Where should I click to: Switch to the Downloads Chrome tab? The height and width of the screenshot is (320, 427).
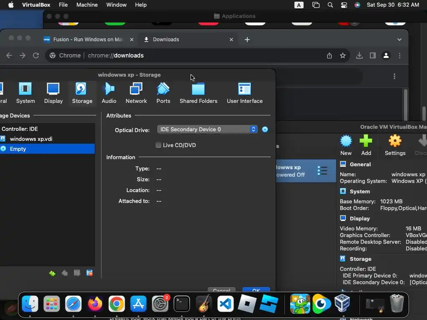[x=188, y=40]
